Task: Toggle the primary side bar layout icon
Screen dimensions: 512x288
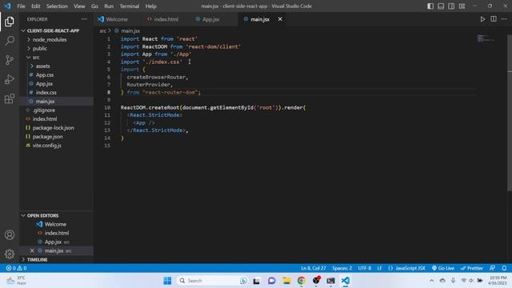Action: coord(430,6)
